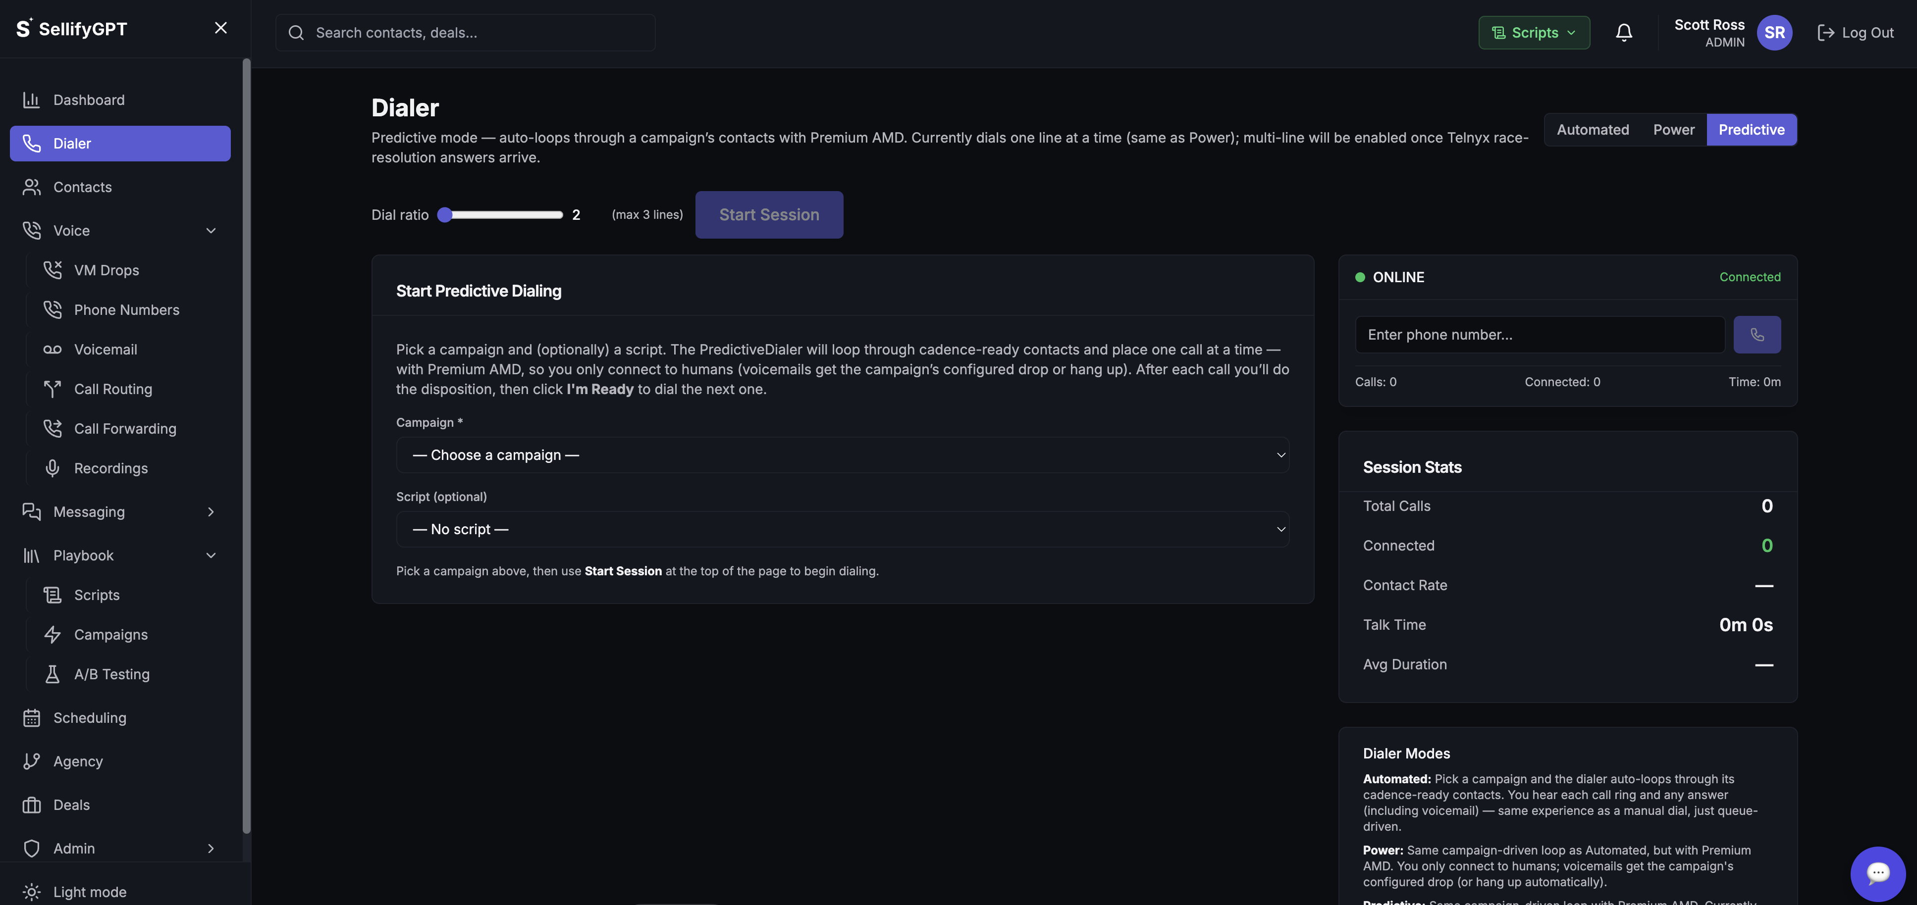Focus the Search contacts, deals field
This screenshot has width=1917, height=905.
[x=465, y=33]
